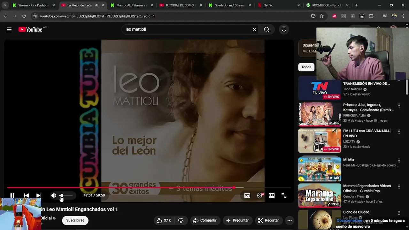409x230 pixels.
Task: Open the Marama Enganchados thumbnail
Action: tap(320, 195)
